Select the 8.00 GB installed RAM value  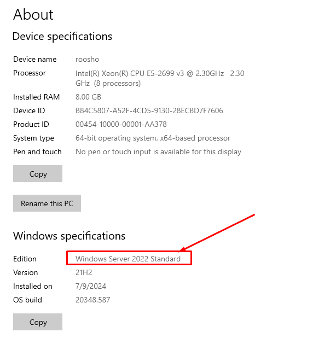[88, 97]
